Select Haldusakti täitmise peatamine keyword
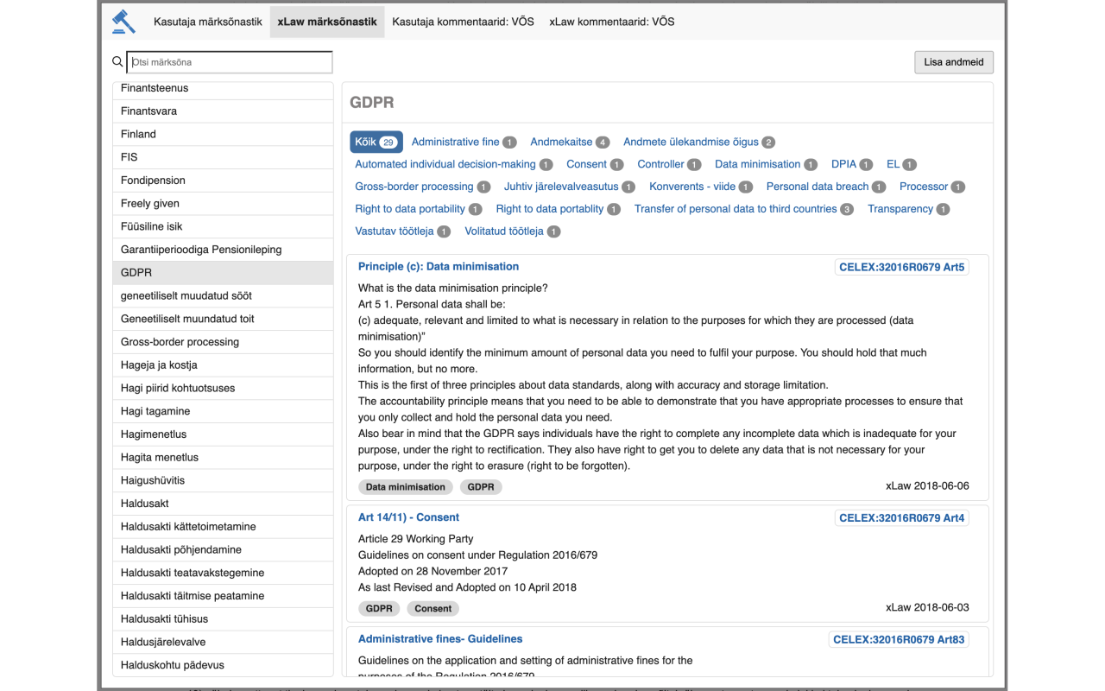Image resolution: width=1105 pixels, height=691 pixels. (x=223, y=596)
